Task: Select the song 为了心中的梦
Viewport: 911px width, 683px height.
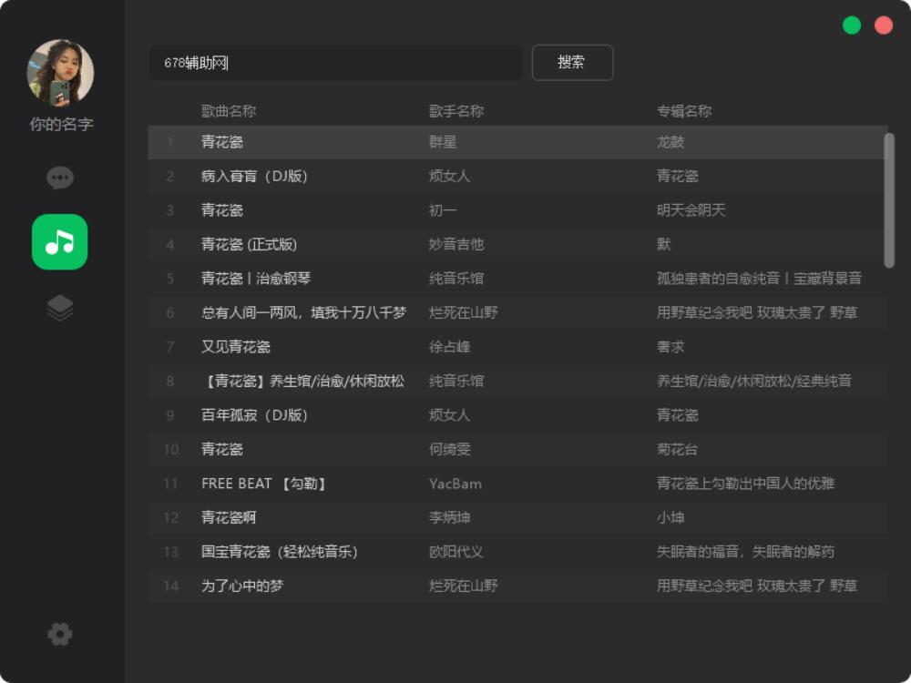Action: pyautogui.click(x=242, y=586)
